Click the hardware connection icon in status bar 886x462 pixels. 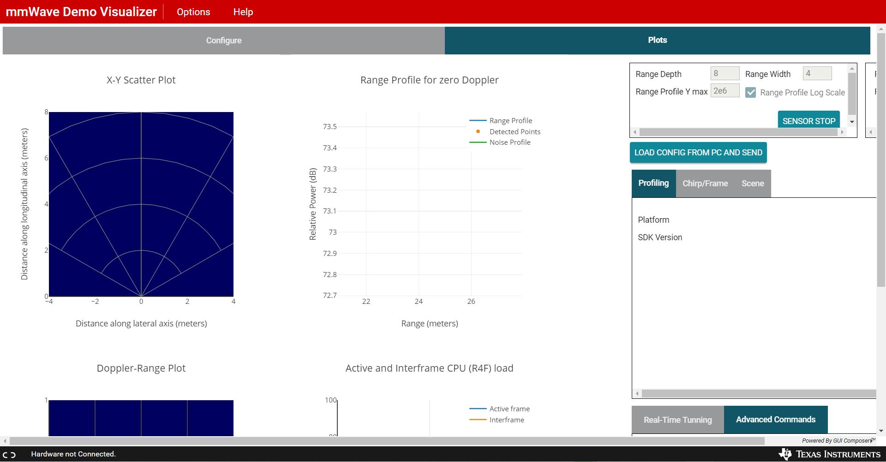pyautogui.click(x=9, y=455)
